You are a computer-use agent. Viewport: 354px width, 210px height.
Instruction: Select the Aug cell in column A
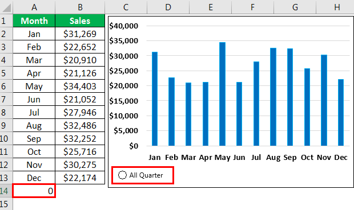(x=34, y=125)
